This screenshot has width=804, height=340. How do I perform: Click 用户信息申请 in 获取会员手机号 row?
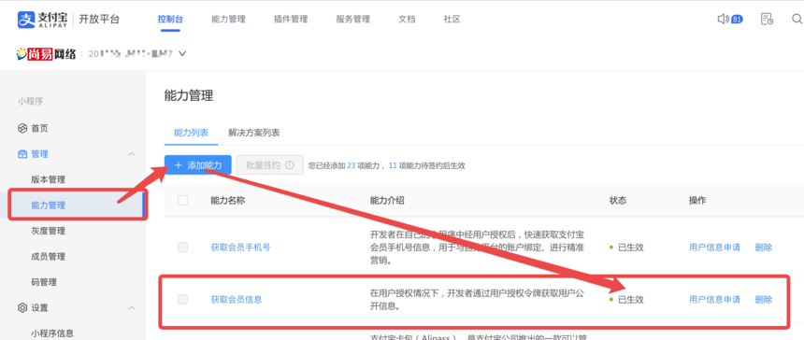coord(714,248)
